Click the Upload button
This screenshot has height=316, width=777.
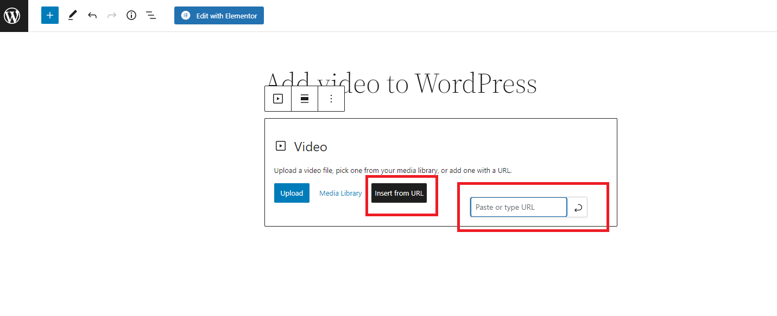click(x=292, y=194)
